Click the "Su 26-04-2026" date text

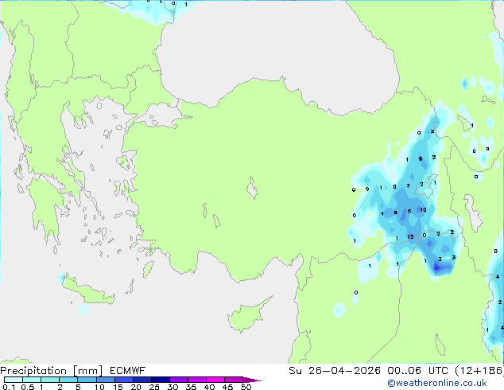tap(335, 371)
